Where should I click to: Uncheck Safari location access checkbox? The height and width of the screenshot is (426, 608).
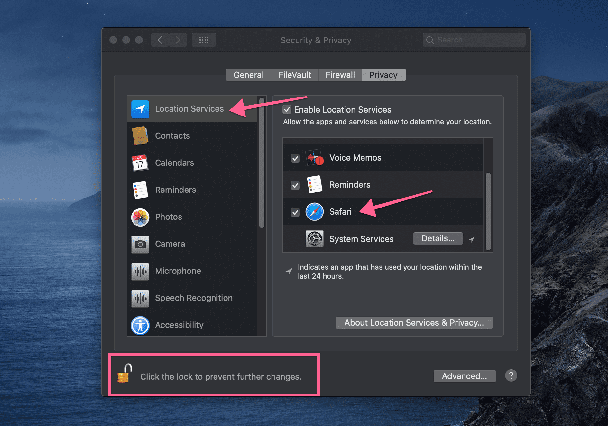[x=295, y=212]
